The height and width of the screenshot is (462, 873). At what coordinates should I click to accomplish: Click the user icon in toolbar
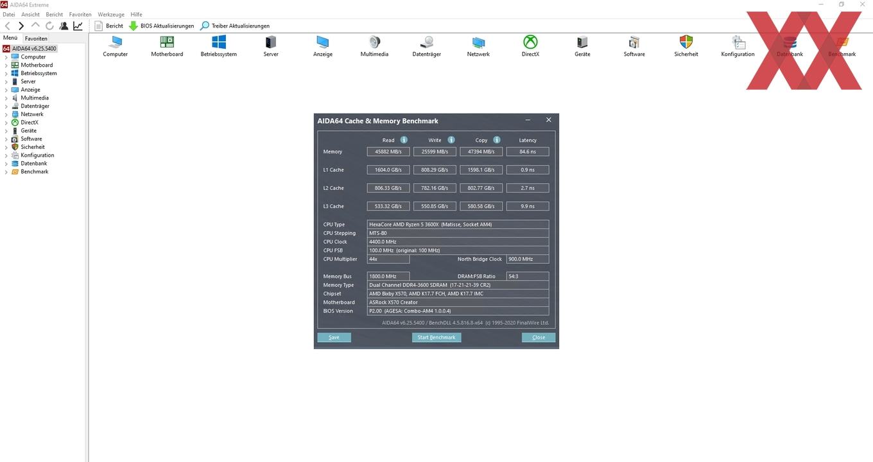click(64, 26)
